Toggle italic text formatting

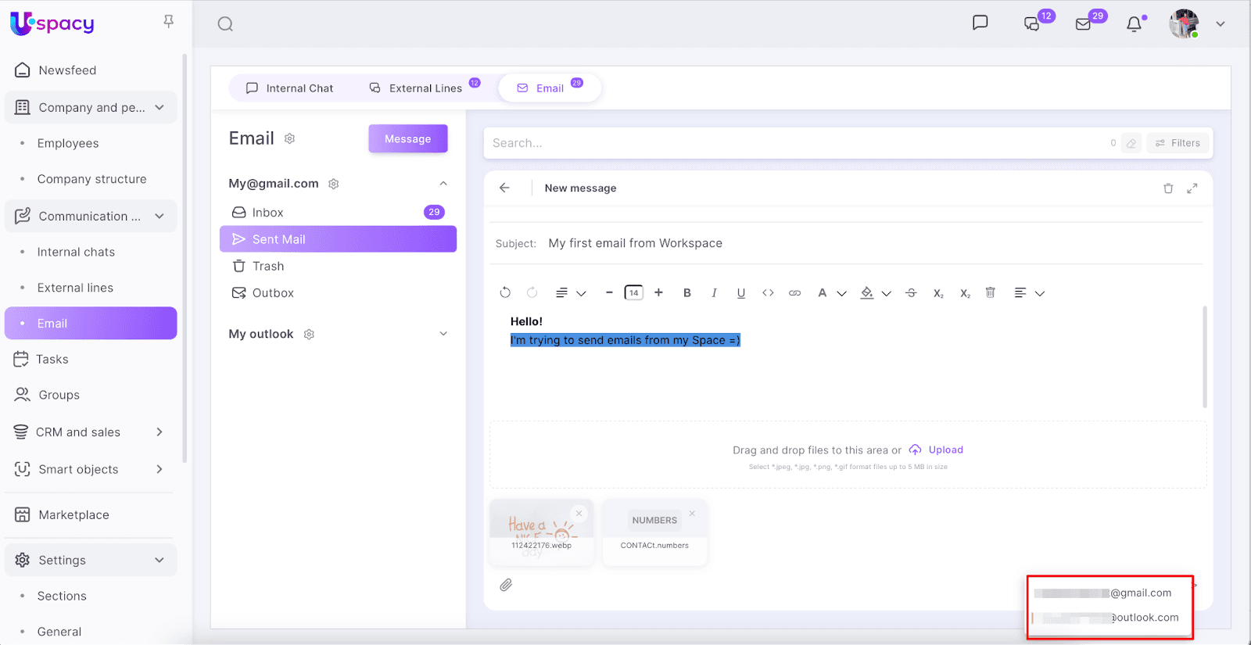pos(714,293)
